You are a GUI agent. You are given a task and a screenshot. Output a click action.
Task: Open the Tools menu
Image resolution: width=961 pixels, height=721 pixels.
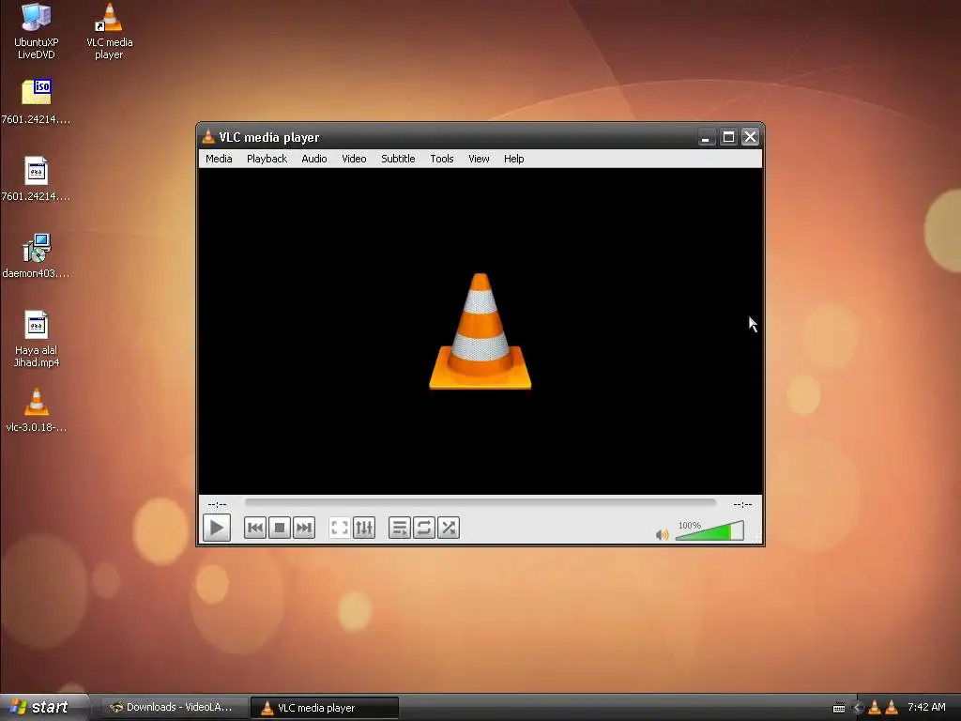tap(441, 159)
